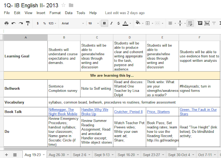
Task: Open Handler, Why We Broke Up link
Action: [95, 112]
